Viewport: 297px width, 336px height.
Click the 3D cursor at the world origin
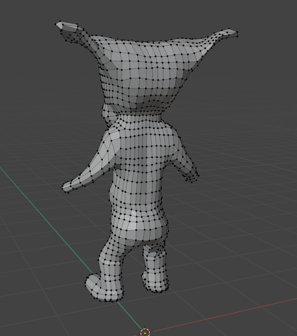[x=145, y=333]
